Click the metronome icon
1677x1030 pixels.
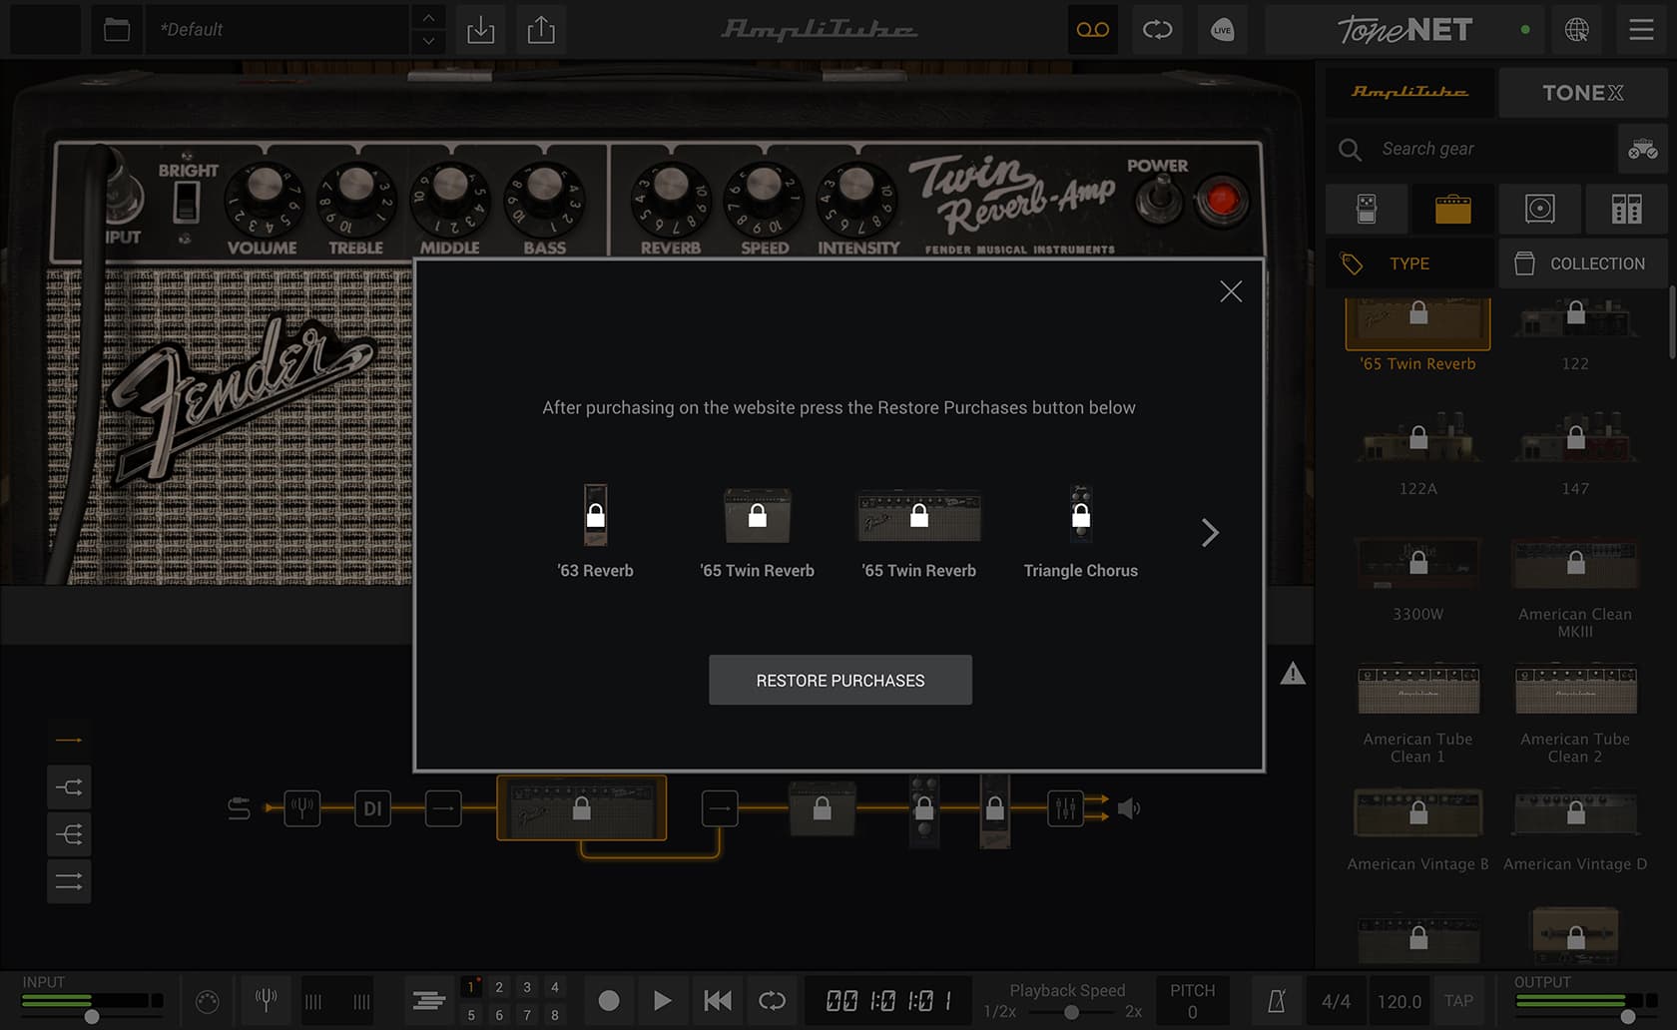coord(1276,1001)
